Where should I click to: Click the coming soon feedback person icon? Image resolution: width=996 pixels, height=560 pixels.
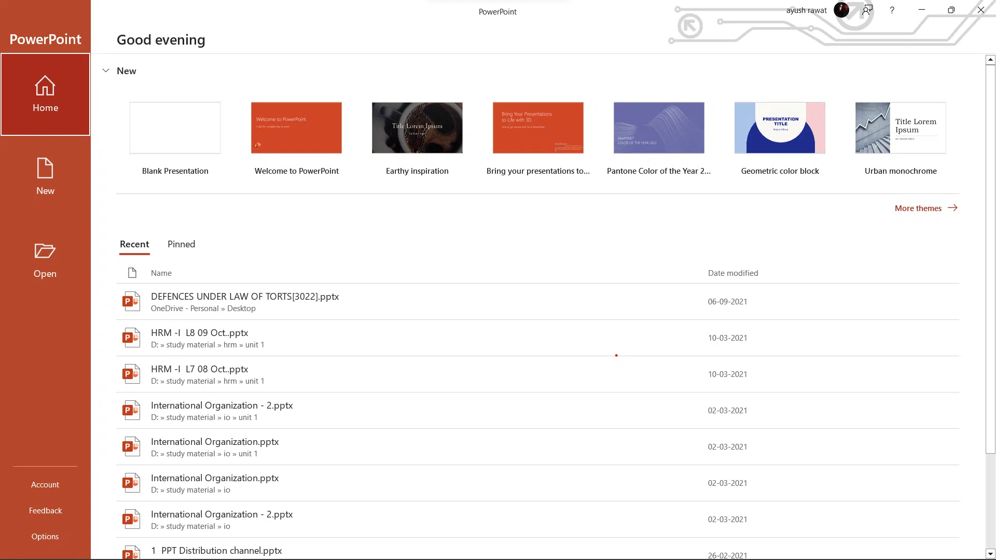pos(867,10)
